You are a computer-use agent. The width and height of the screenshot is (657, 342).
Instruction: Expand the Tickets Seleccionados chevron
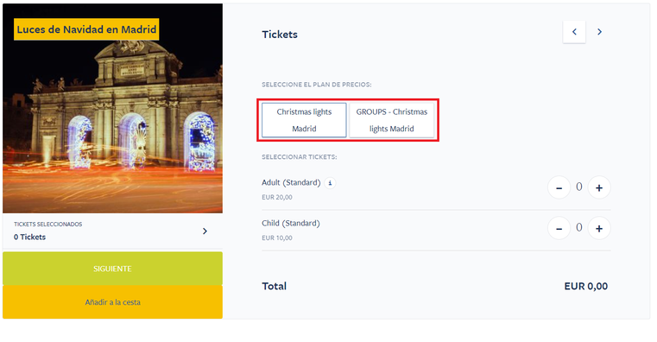pos(205,231)
